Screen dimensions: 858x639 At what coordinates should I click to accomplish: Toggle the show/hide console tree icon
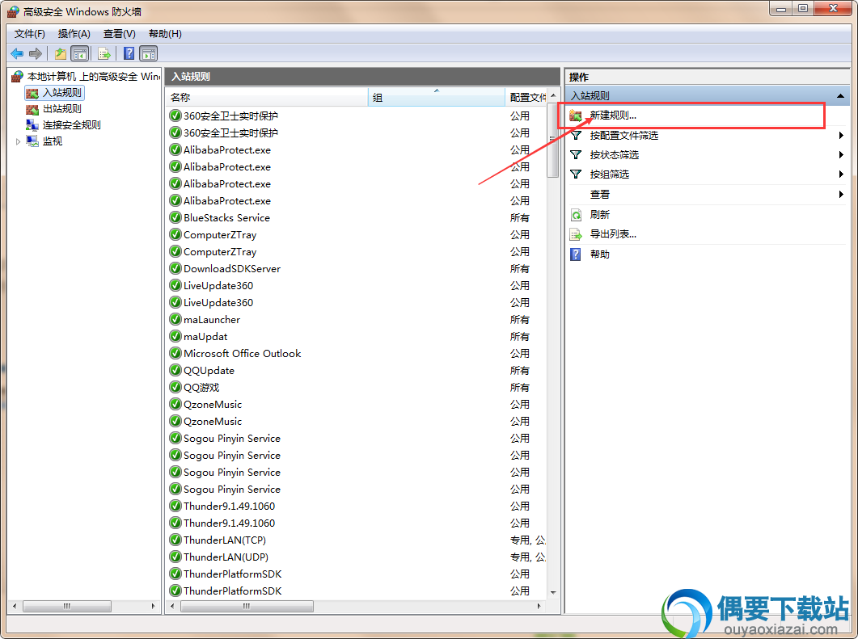point(80,53)
